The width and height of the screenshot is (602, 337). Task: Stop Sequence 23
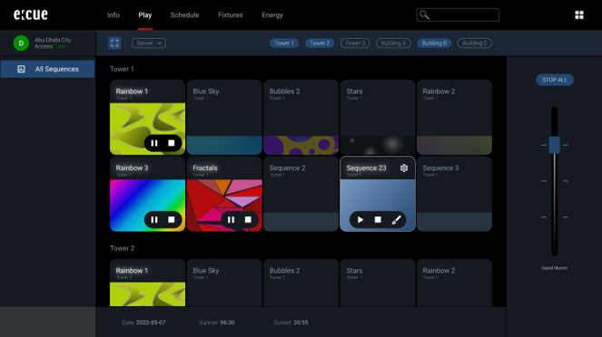click(x=378, y=220)
